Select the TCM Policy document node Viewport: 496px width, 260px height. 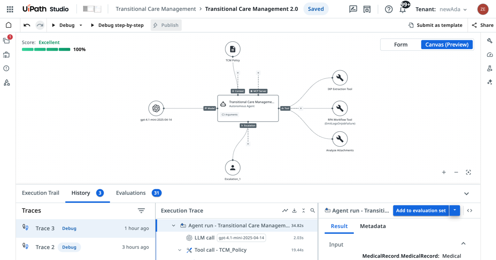[x=232, y=49]
